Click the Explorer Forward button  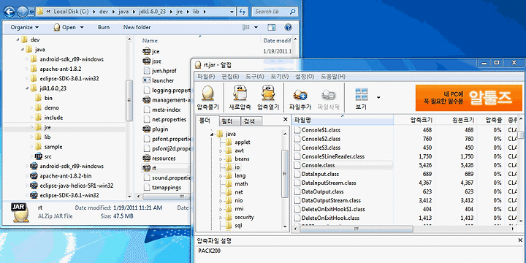[x=22, y=12]
